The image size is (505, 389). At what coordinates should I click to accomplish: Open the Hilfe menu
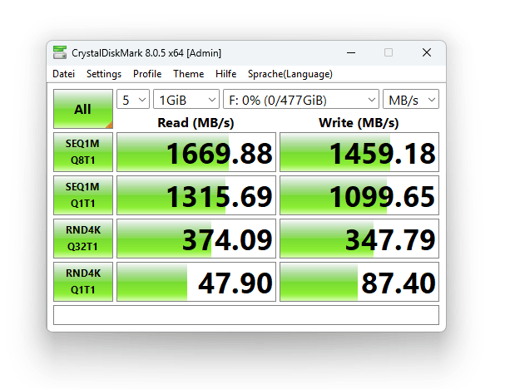[x=225, y=74]
